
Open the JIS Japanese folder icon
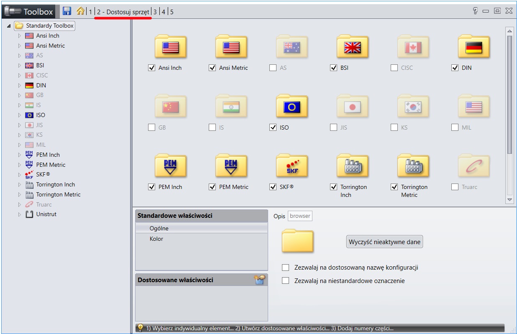point(353,107)
